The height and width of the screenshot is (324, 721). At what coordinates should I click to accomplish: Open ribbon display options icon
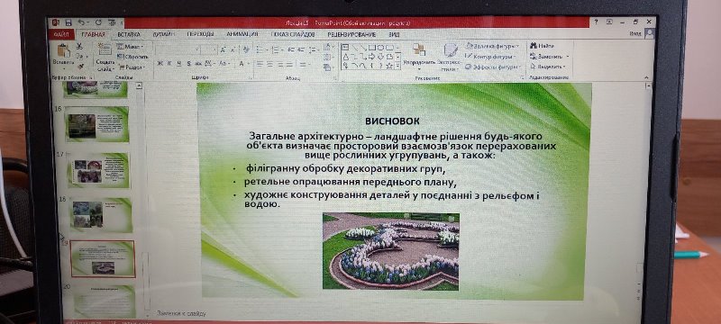[610, 22]
